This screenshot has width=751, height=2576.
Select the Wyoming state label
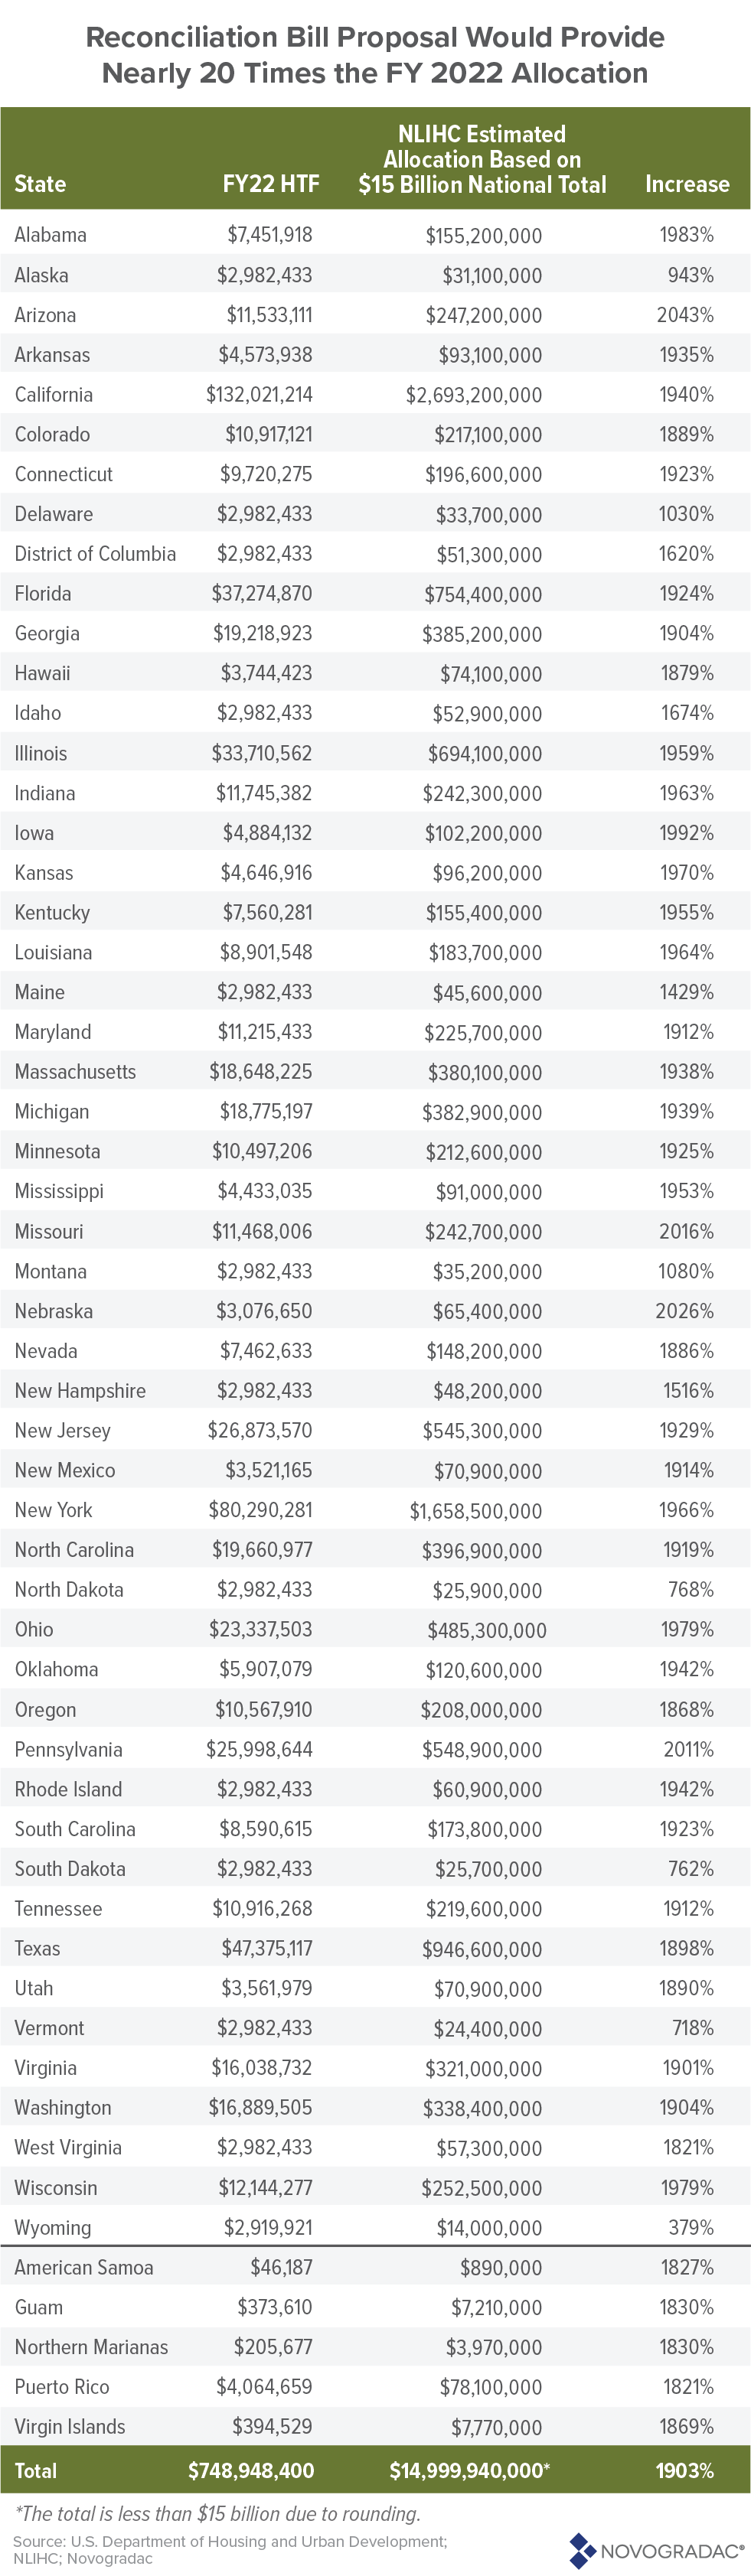pyautogui.click(x=53, y=2228)
